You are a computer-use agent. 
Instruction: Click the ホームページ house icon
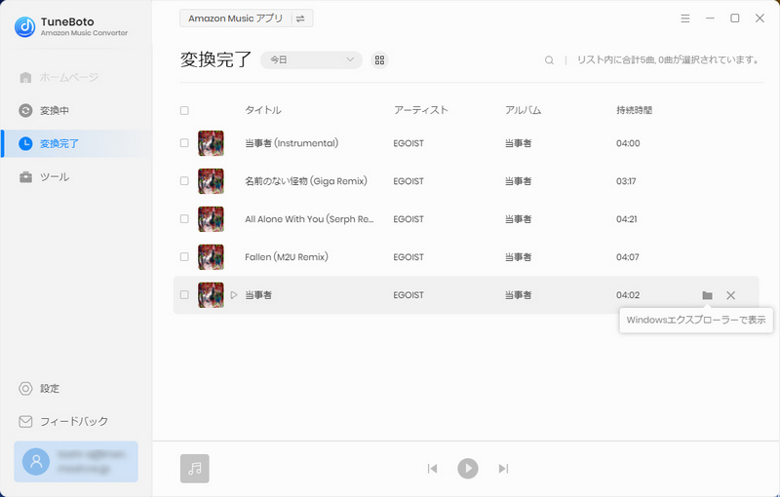(x=25, y=77)
